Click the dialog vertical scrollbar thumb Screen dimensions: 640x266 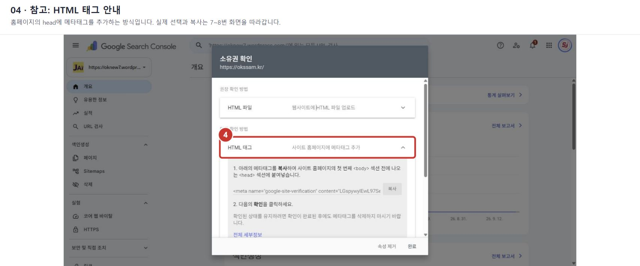click(x=425, y=130)
